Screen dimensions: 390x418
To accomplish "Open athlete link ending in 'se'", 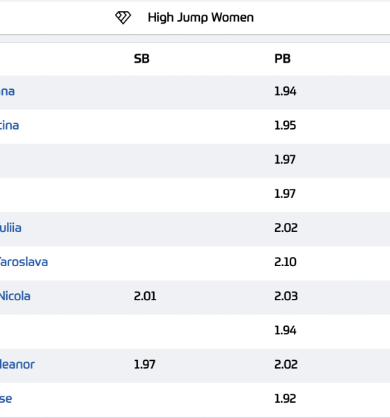I will coord(6,398).
